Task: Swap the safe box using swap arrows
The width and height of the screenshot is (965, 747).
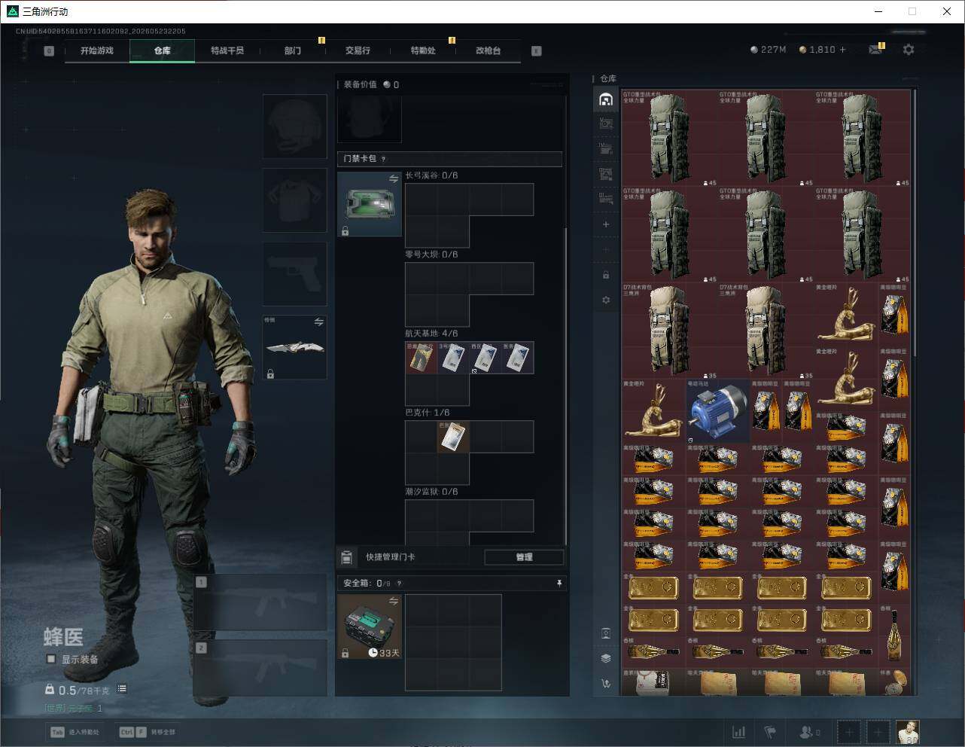Action: click(x=393, y=601)
